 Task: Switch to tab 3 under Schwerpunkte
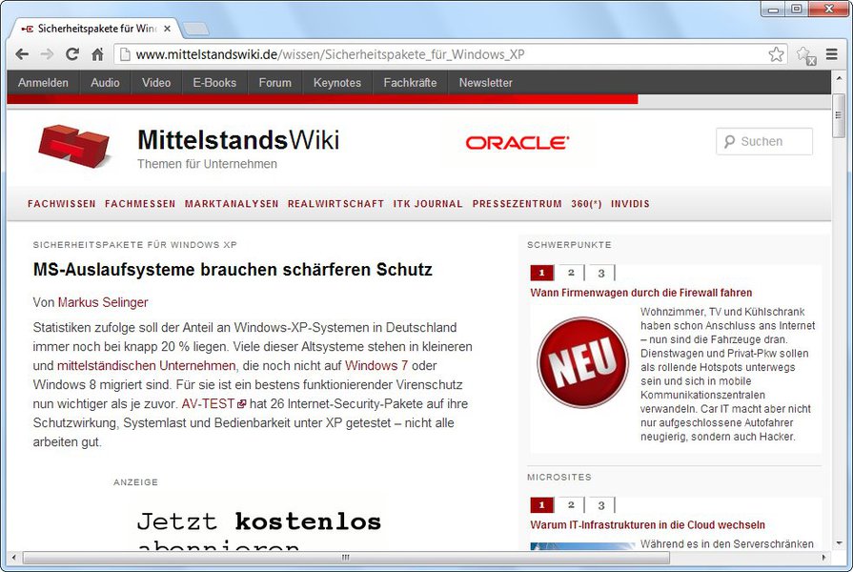pos(601,273)
